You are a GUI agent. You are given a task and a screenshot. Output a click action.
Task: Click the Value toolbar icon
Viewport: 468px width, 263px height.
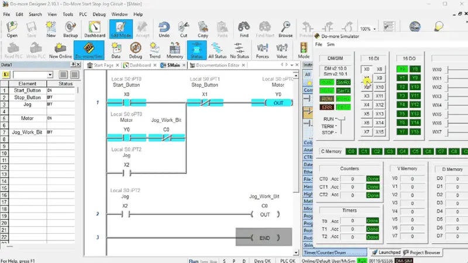pyautogui.click(x=282, y=50)
